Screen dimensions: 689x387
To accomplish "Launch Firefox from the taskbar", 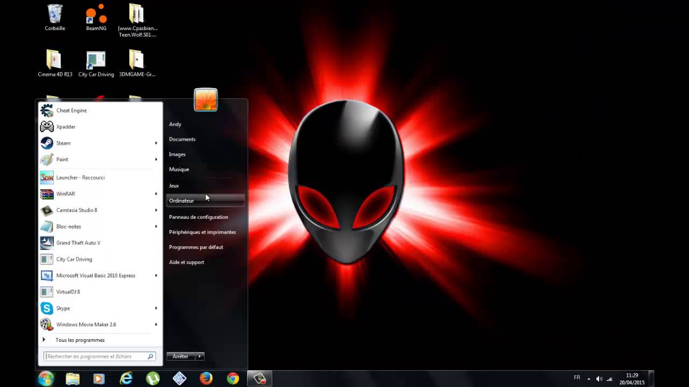I will (206, 378).
